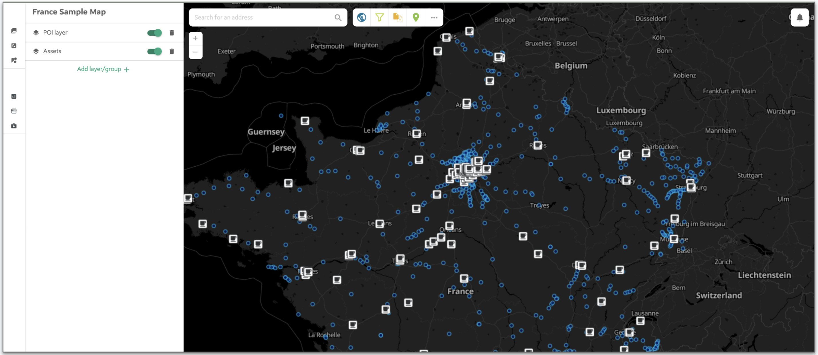Delete the Assets layer with its trash icon
818x355 pixels.
[172, 51]
